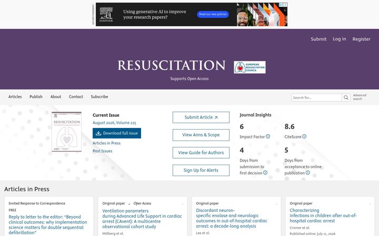Click the search magnifier icon
The image size is (379, 236).
point(346,98)
